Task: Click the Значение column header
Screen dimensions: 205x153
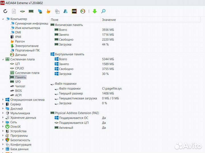Action: [151, 20]
